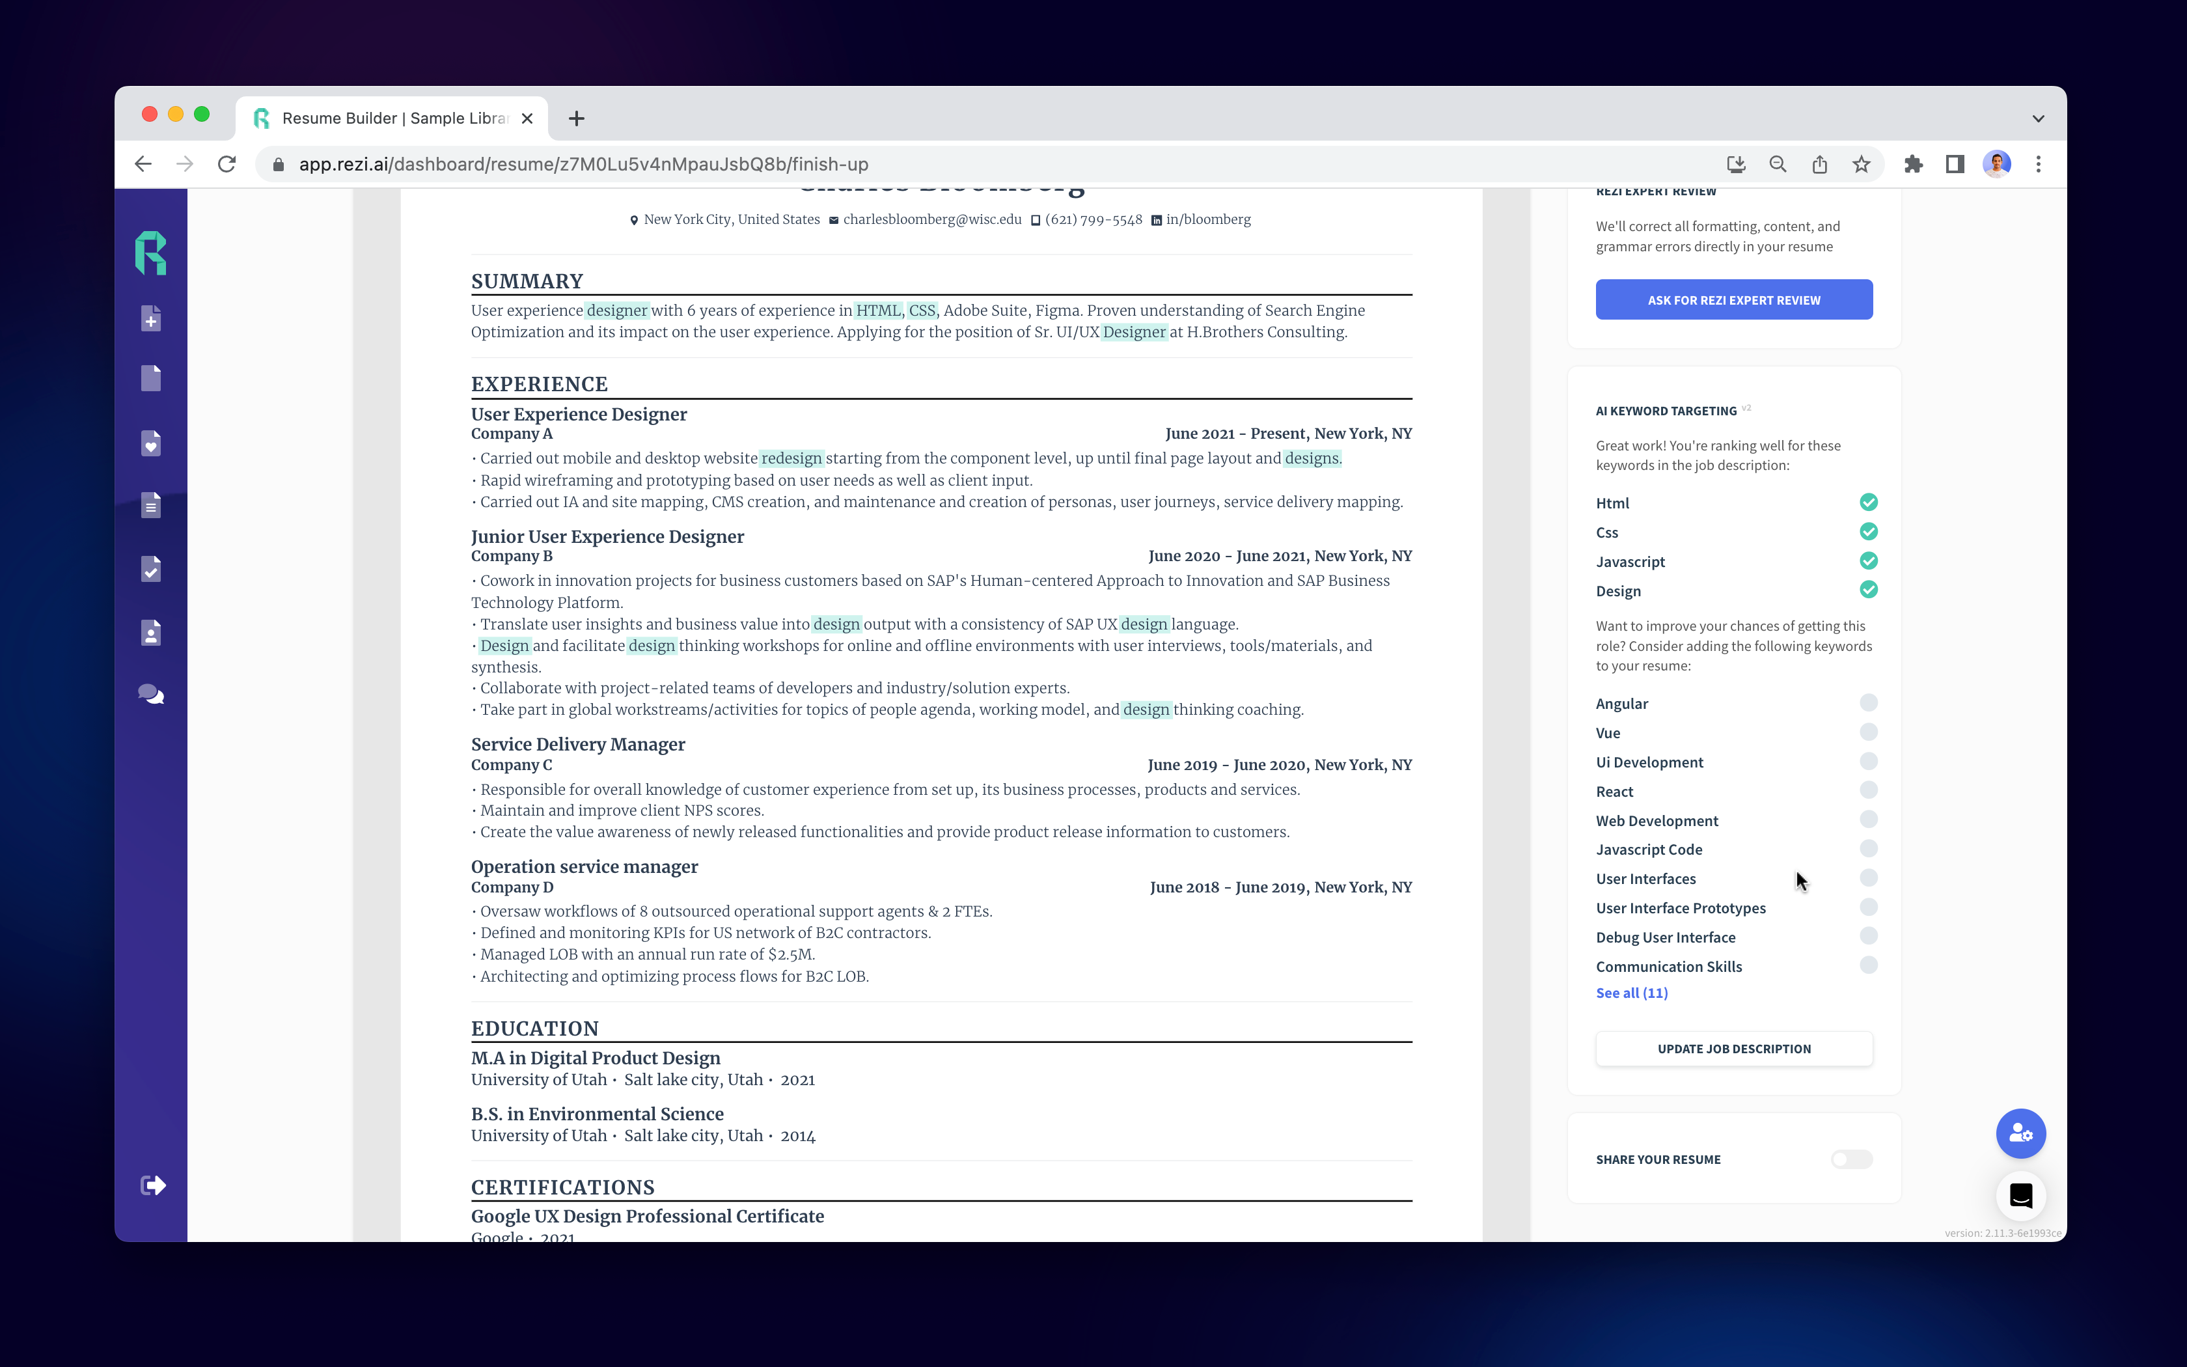The width and height of the screenshot is (2187, 1367).
Task: Toggle the Web Development keyword indicator
Action: click(1869, 819)
